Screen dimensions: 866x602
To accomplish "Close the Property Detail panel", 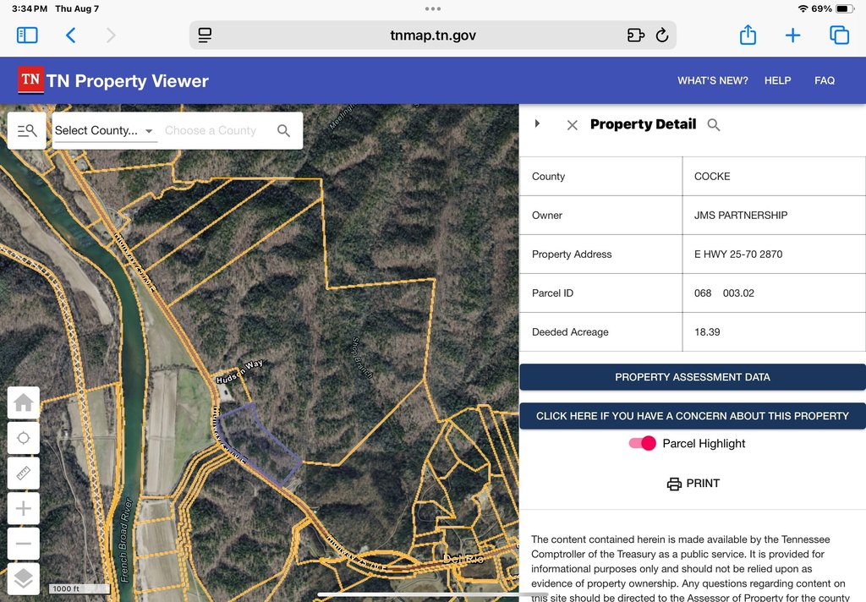I will pyautogui.click(x=573, y=125).
